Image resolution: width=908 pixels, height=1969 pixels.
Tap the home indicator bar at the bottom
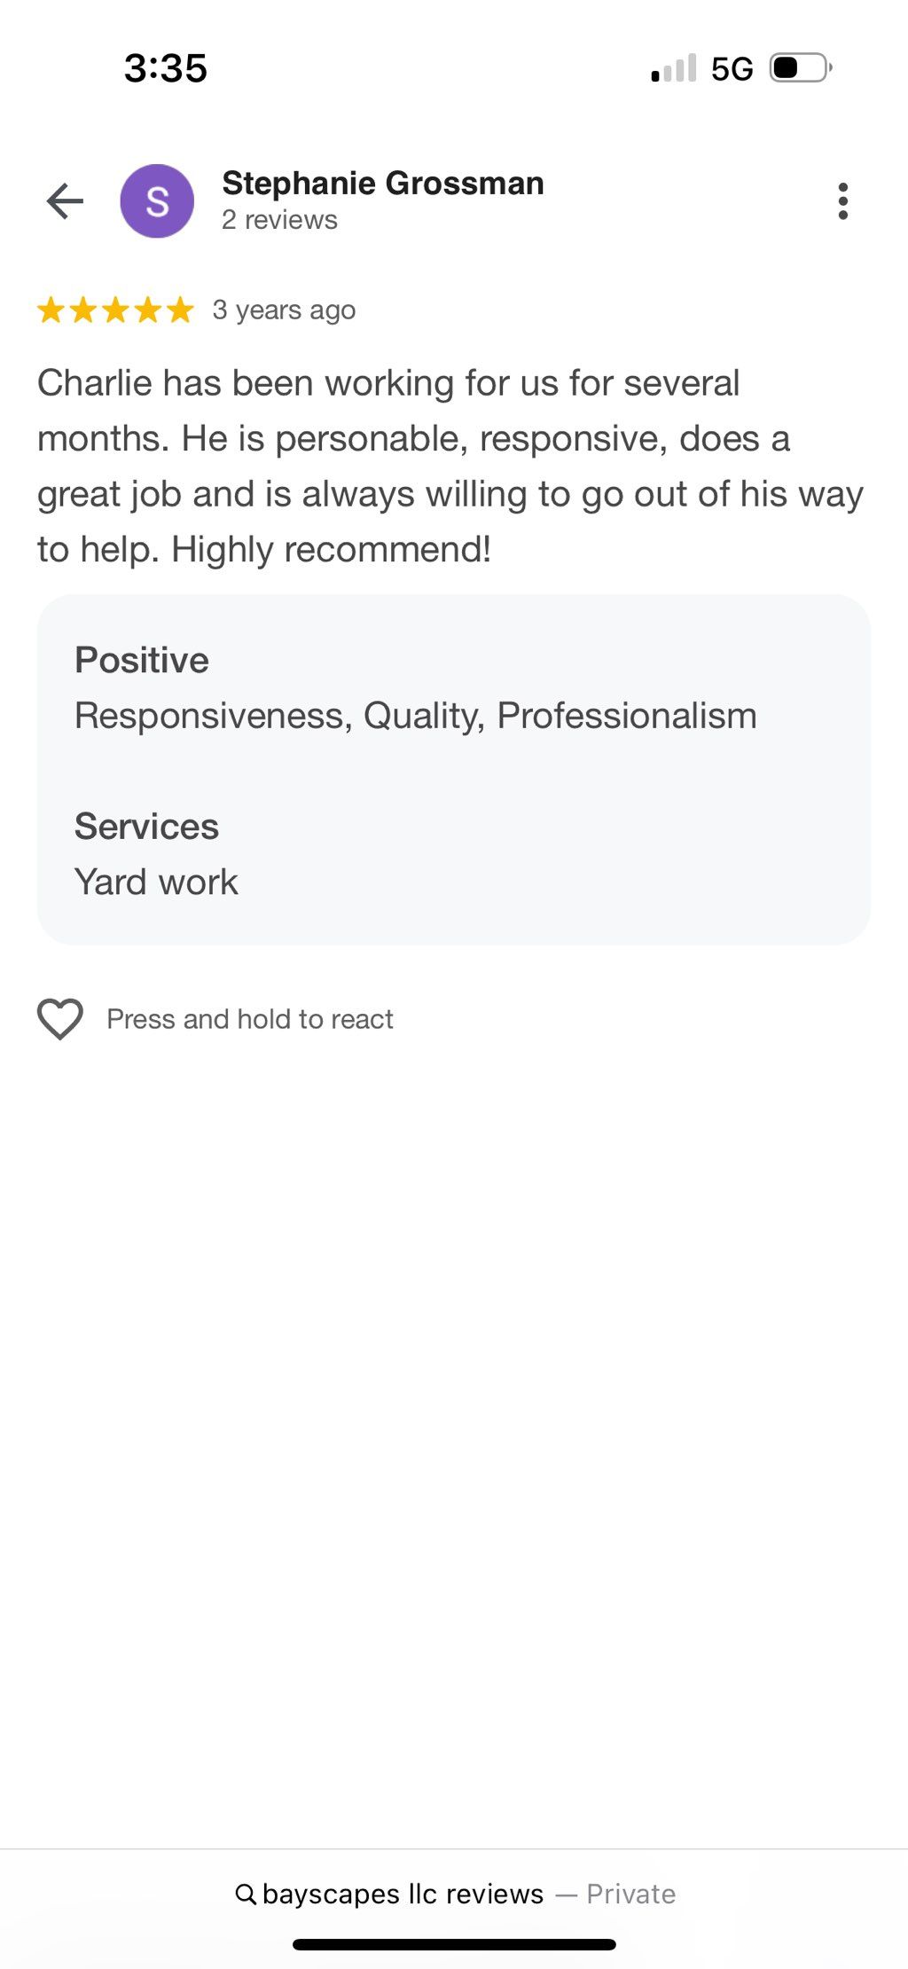454,1945
